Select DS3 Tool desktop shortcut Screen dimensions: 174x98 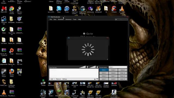tap(20, 62)
